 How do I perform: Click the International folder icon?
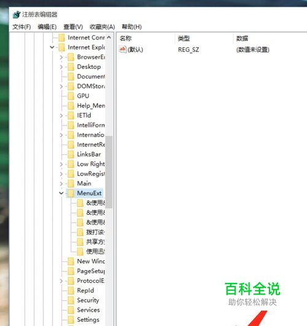[71, 135]
